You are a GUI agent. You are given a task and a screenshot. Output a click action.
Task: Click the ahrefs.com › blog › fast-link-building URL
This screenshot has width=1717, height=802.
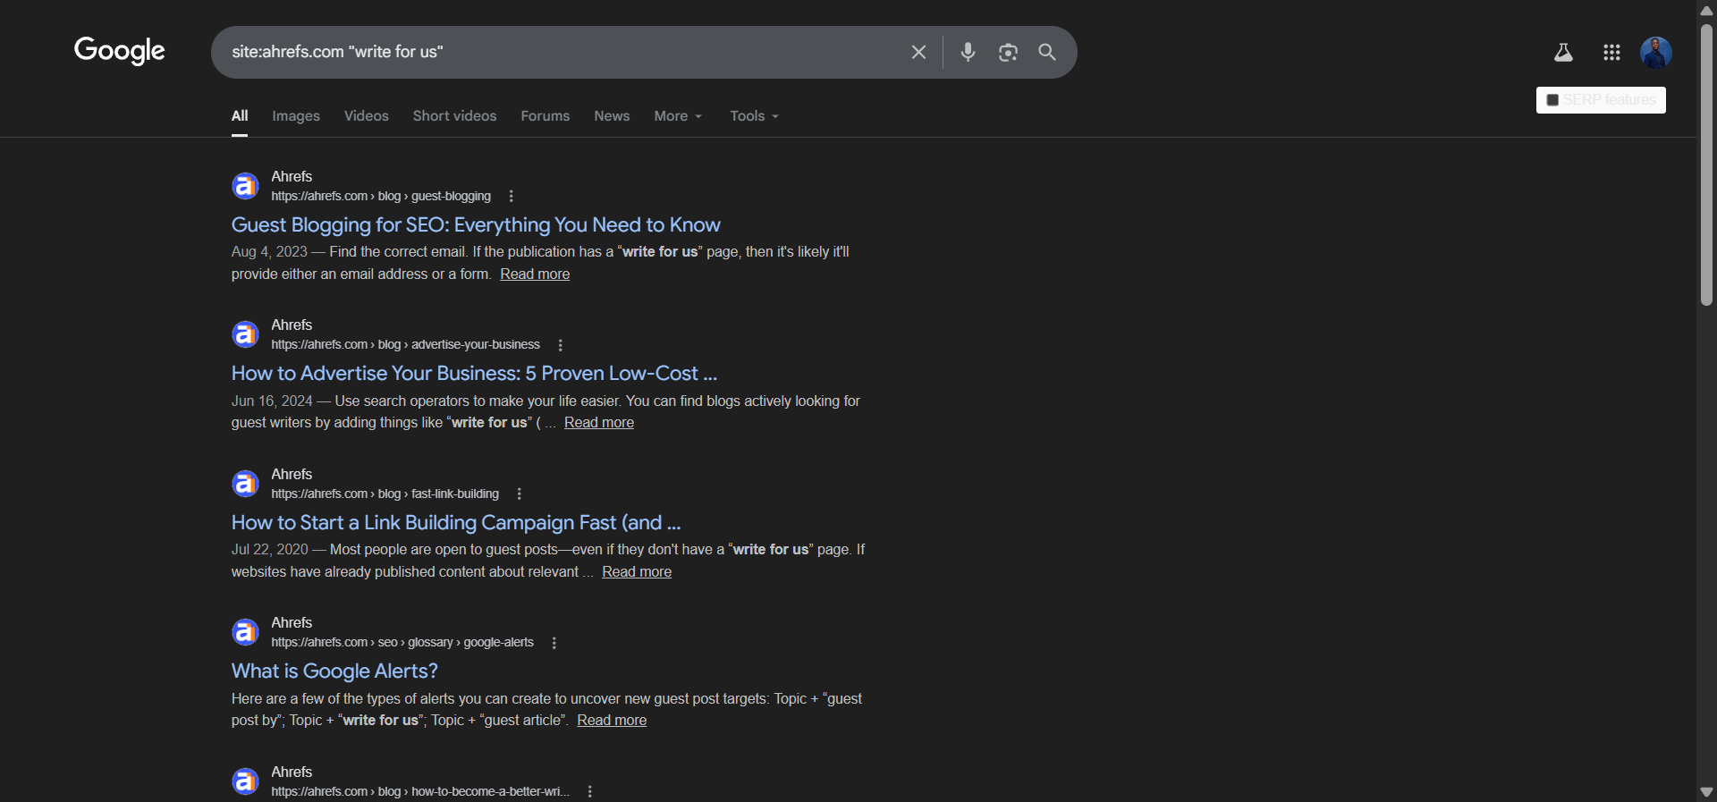385,494
